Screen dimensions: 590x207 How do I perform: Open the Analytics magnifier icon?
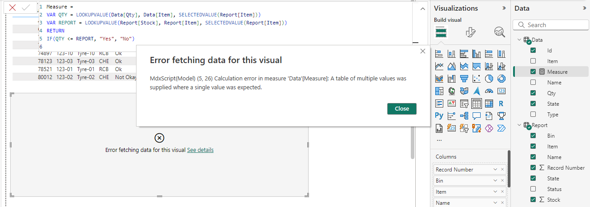click(x=499, y=32)
